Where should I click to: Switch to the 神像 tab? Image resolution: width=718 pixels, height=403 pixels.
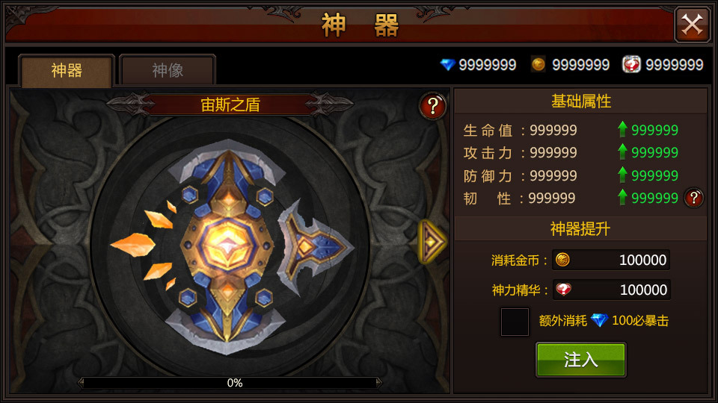point(168,70)
